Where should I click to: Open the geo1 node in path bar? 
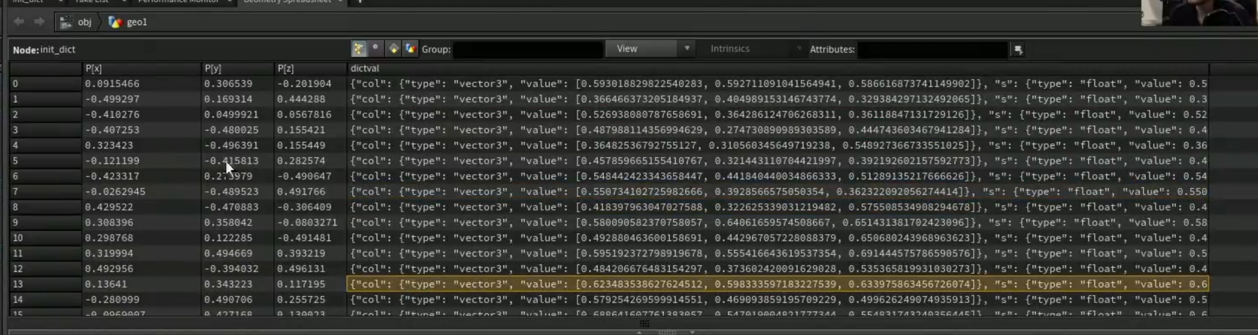[x=128, y=22]
